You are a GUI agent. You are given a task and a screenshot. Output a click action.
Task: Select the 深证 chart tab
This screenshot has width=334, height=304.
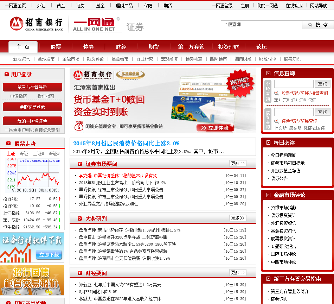[x=24, y=153]
